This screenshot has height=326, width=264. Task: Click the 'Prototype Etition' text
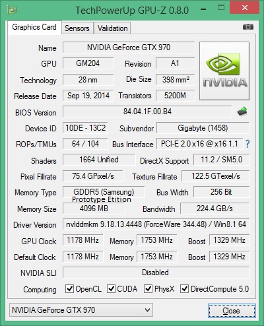tap(102, 199)
